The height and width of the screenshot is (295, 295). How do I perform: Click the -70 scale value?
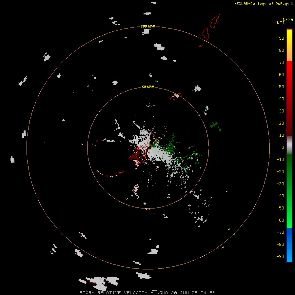[x=280, y=232]
